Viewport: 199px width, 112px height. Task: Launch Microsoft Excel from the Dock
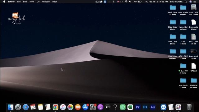point(130,107)
